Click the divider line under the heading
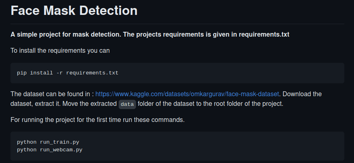354x163 pixels. click(177, 24)
